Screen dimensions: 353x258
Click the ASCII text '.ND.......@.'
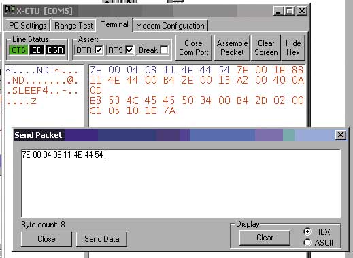click(x=42, y=80)
